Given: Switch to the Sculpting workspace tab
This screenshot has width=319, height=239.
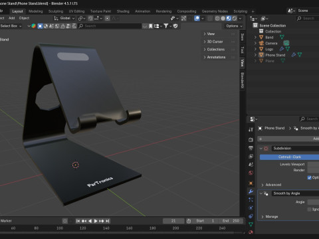Looking at the screenshot, I should pos(56,11).
